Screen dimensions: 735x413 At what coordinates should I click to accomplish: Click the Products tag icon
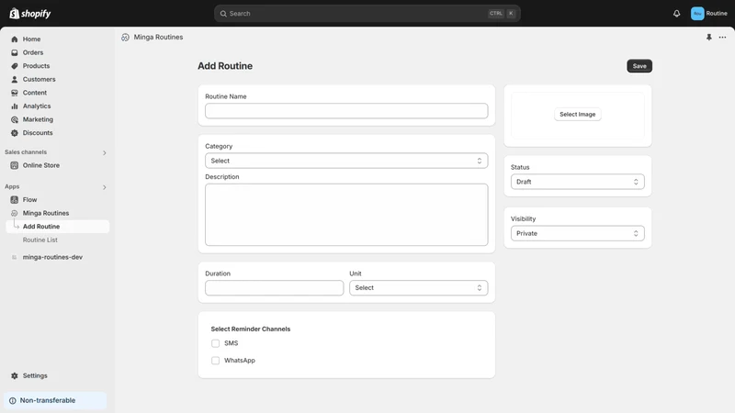(x=15, y=66)
